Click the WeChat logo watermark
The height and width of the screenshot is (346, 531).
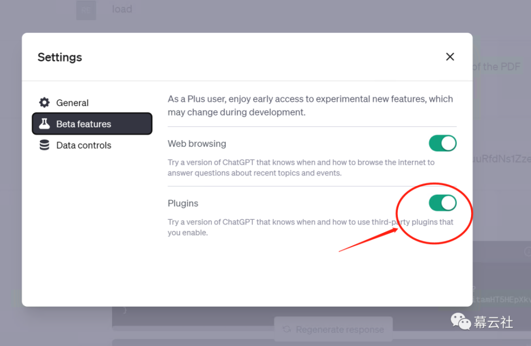(461, 321)
